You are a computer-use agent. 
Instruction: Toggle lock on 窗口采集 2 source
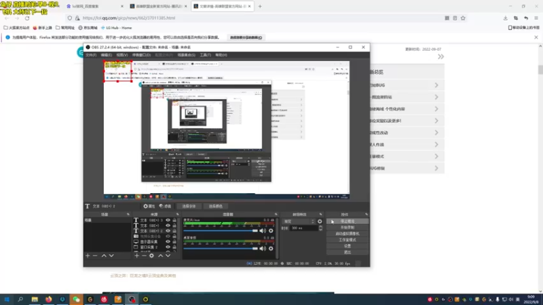(x=174, y=247)
